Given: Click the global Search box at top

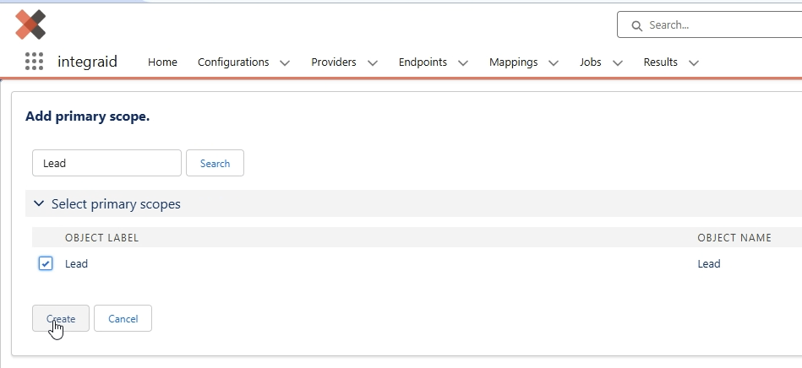Looking at the screenshot, I should (x=709, y=24).
